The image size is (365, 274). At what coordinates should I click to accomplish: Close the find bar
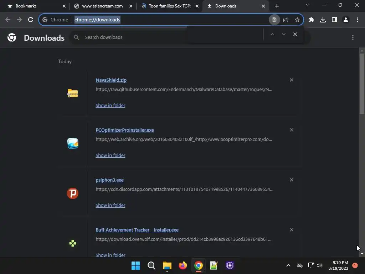click(x=295, y=34)
